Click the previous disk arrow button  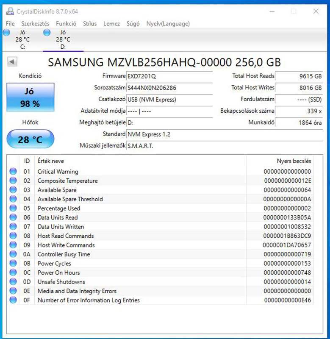12,62
